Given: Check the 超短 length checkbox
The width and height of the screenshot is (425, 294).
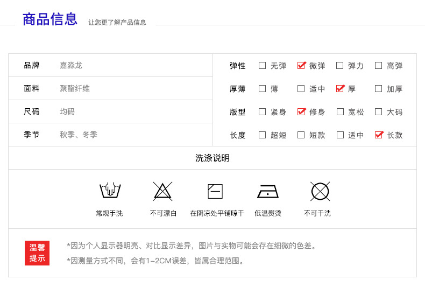Looking at the screenshot, I should (x=262, y=135).
